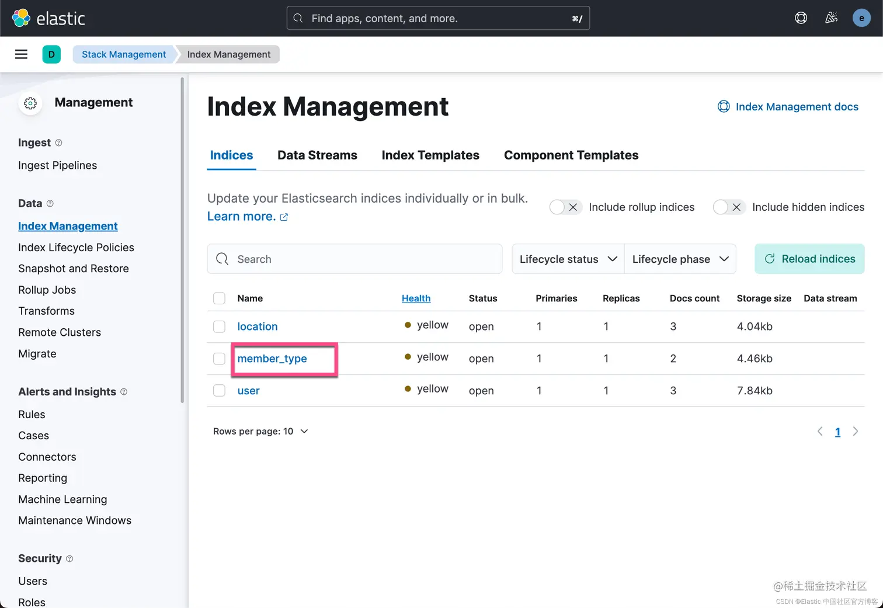Image resolution: width=883 pixels, height=608 pixels.
Task: Open Maintenance Windows in sidebar
Action: click(75, 521)
